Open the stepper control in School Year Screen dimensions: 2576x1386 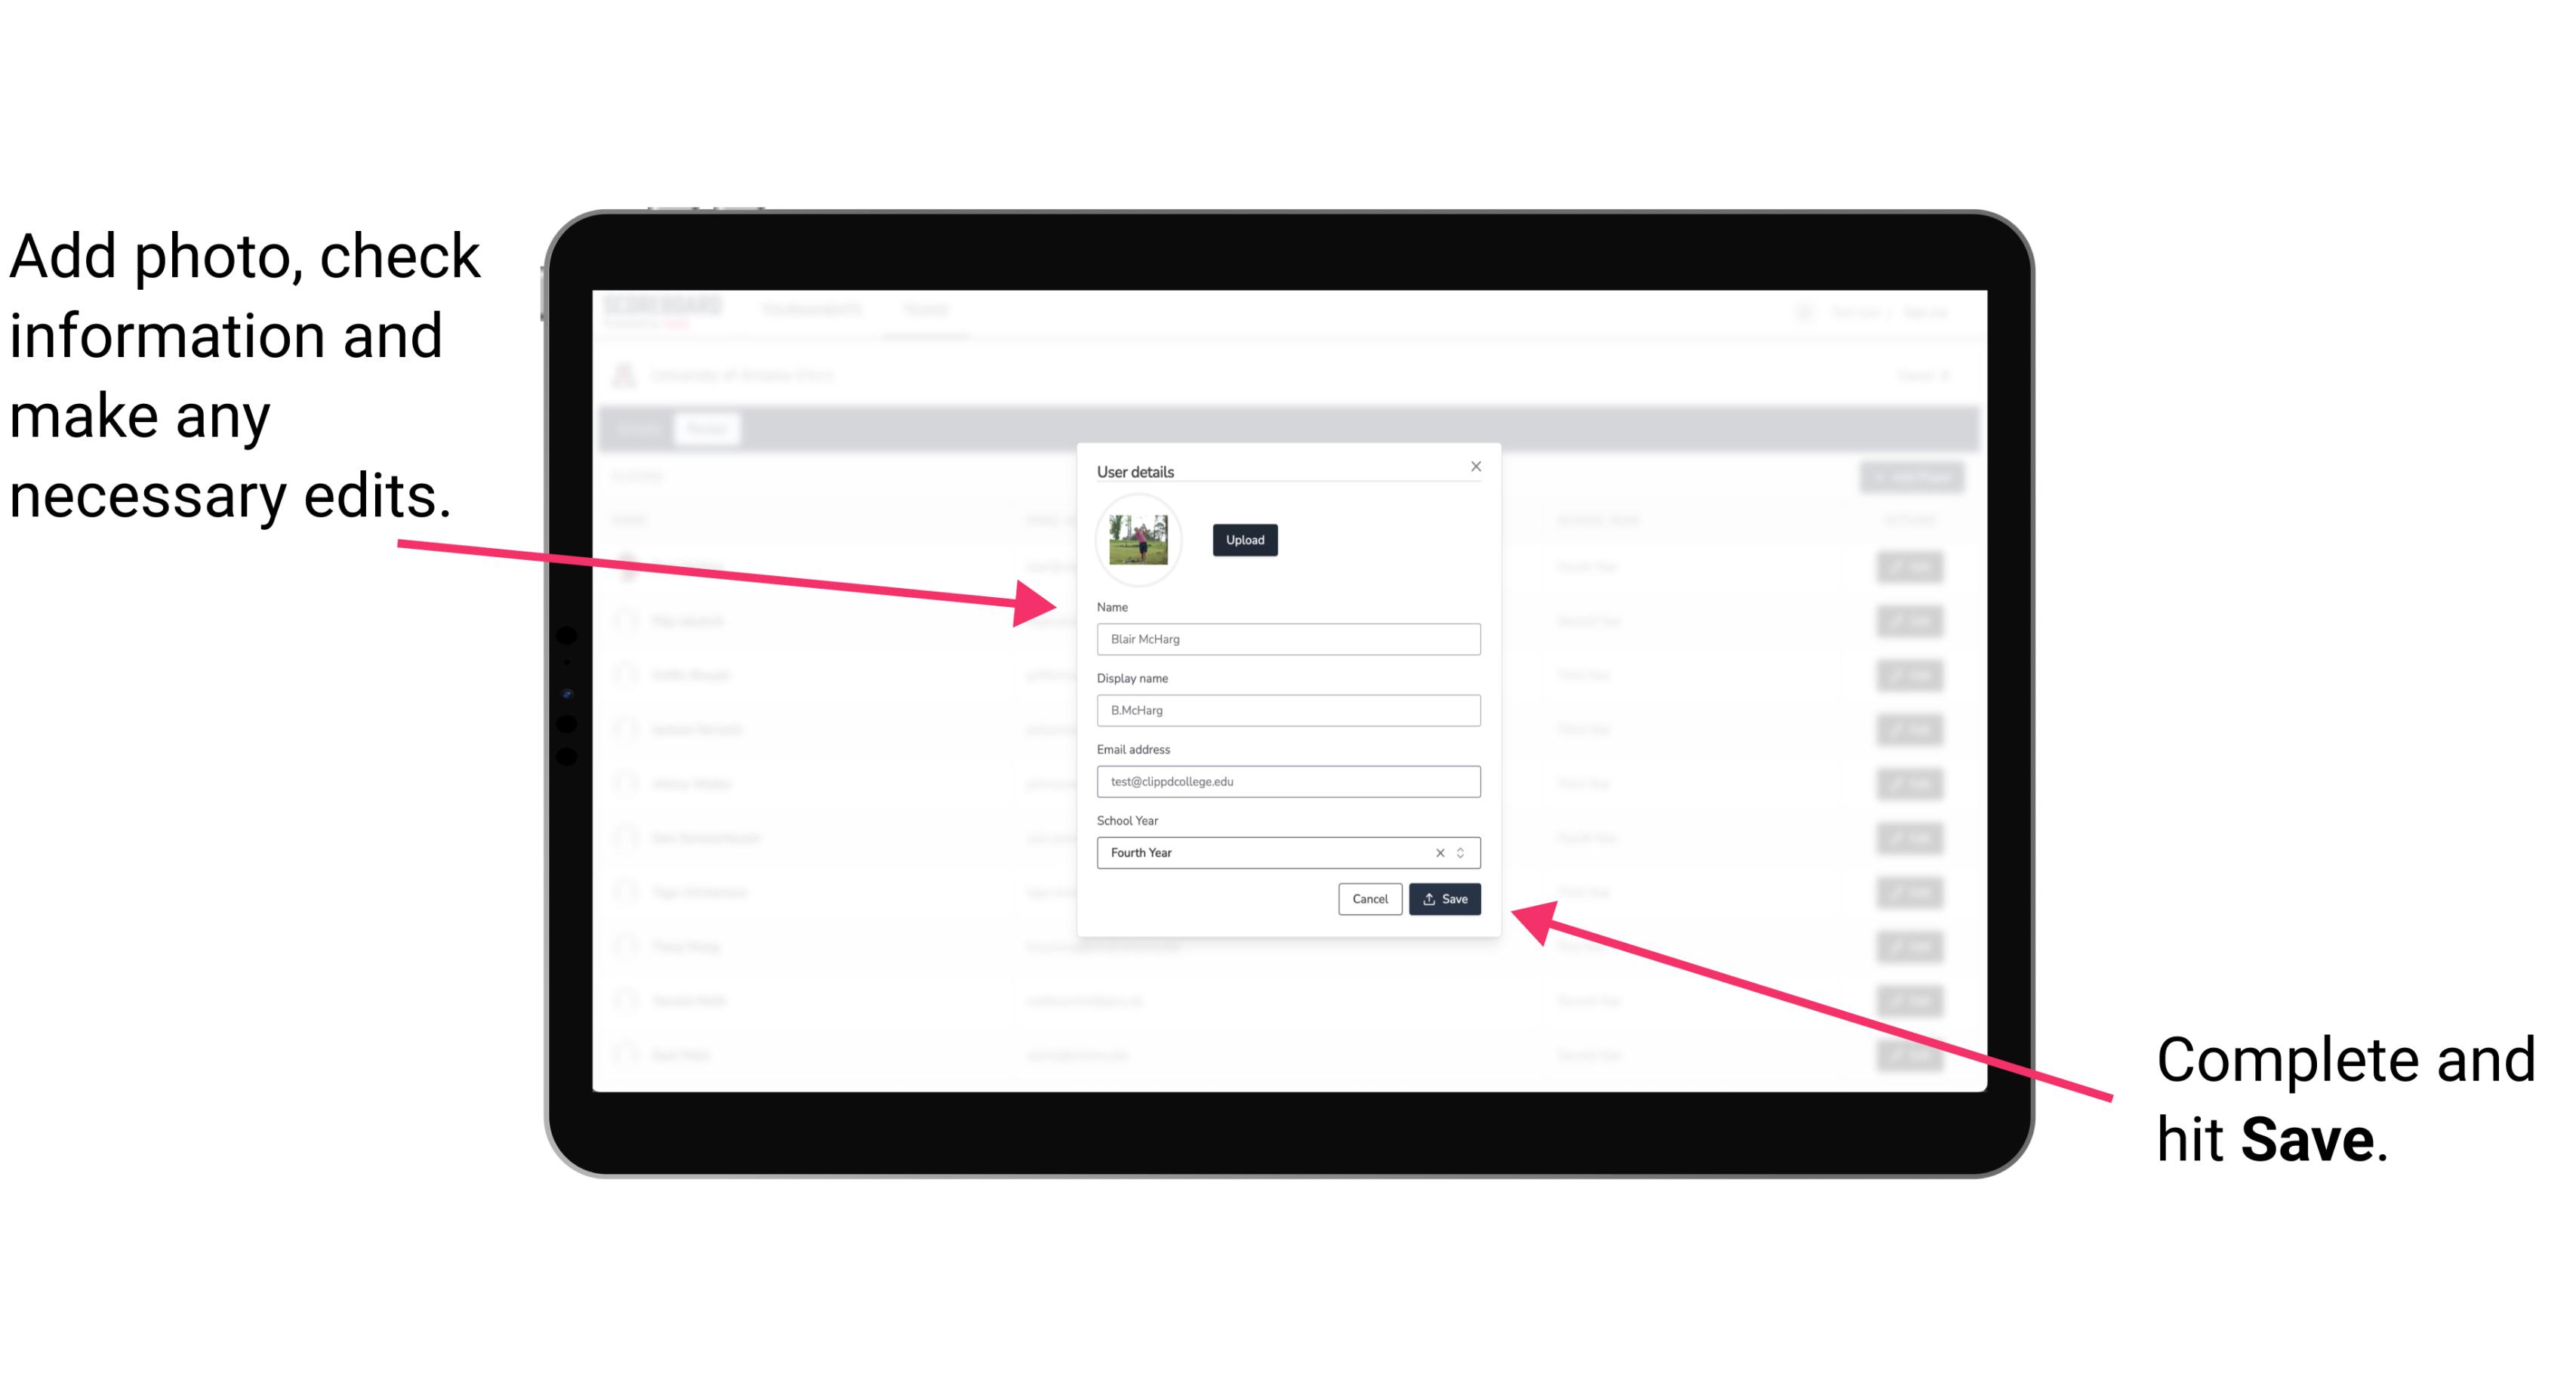[x=1463, y=852]
